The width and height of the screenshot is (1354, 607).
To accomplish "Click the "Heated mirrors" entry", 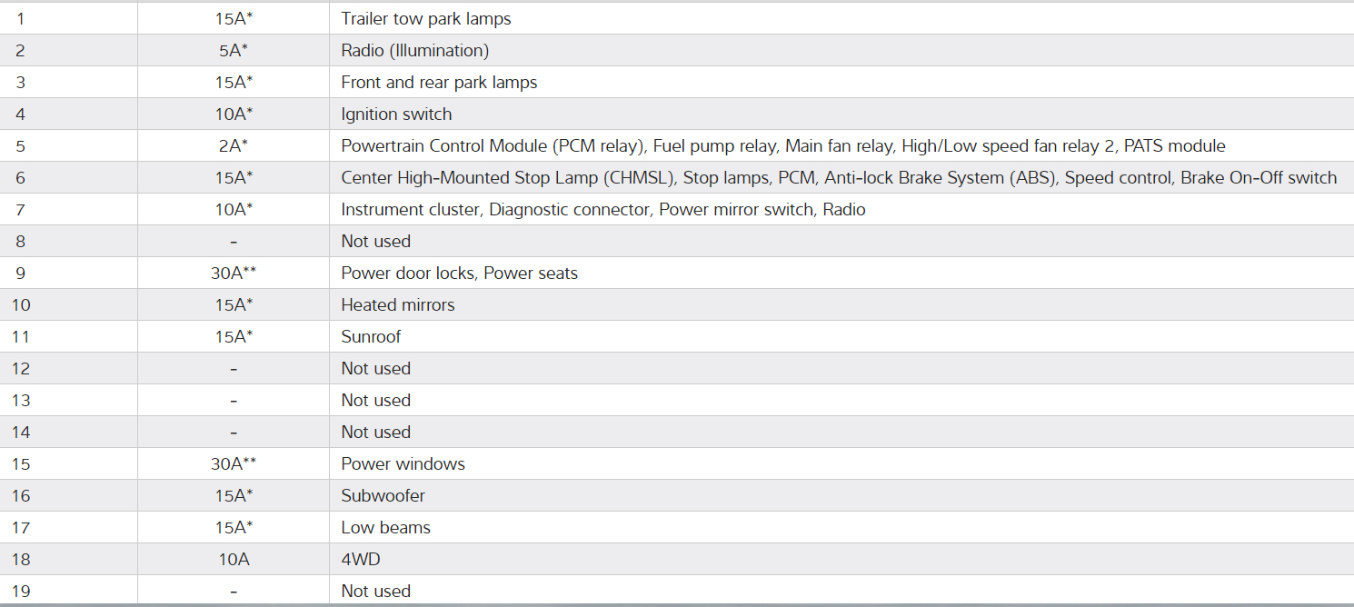I will click(398, 304).
